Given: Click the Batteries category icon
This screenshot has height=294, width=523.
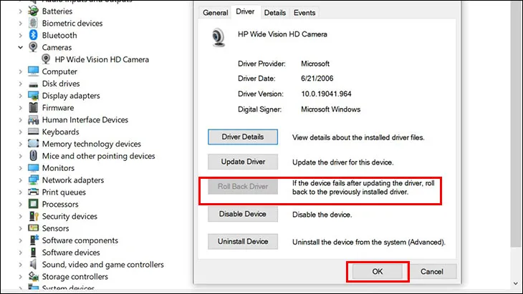Looking at the screenshot, I should [33, 11].
